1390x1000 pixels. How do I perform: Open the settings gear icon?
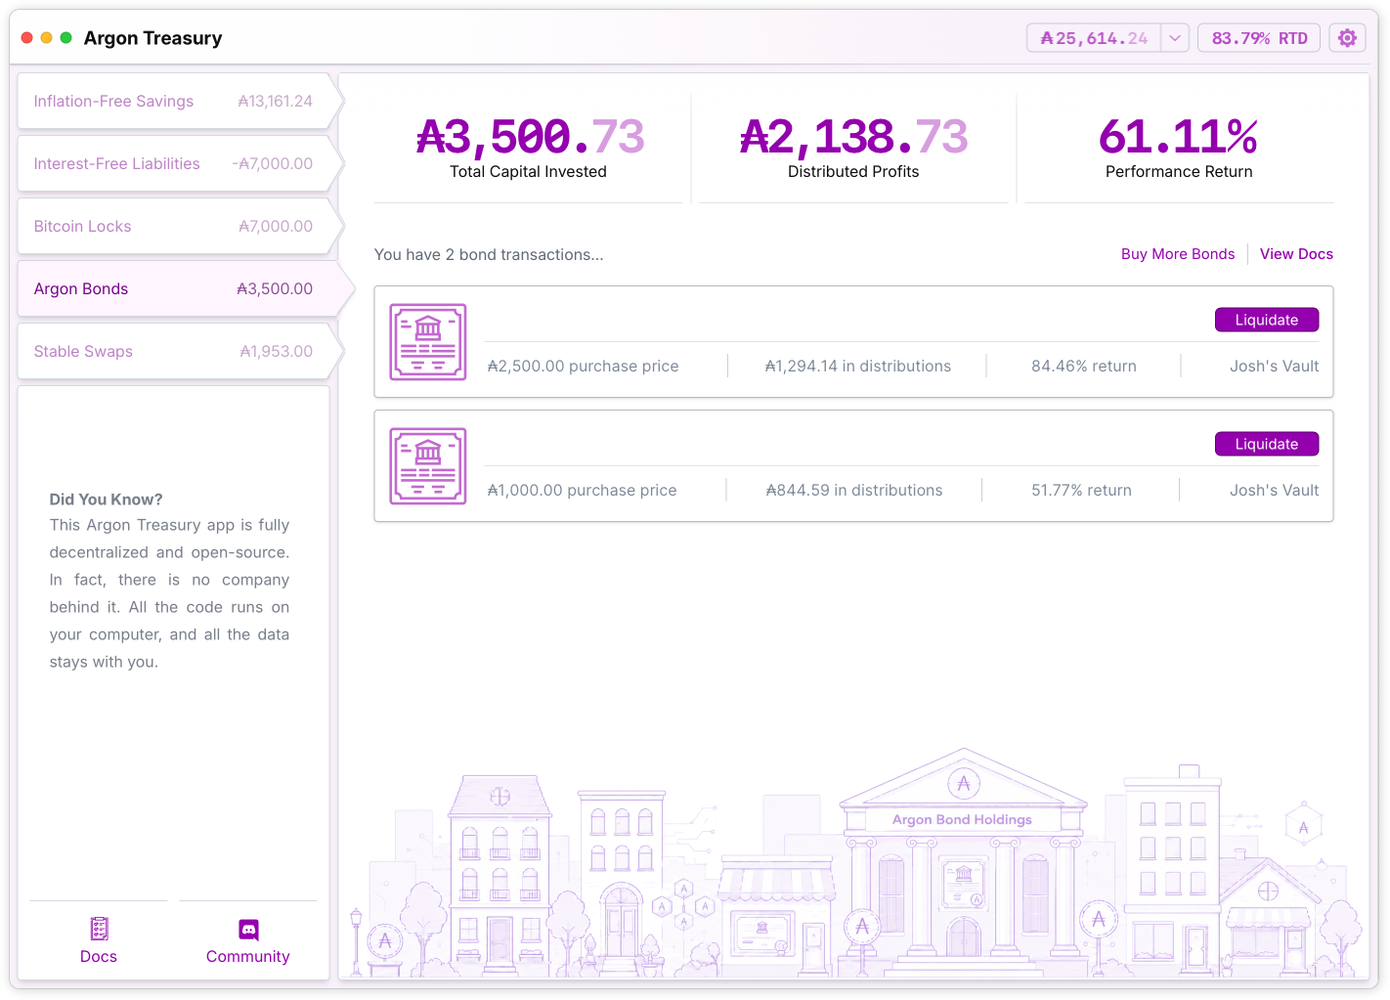pos(1347,38)
